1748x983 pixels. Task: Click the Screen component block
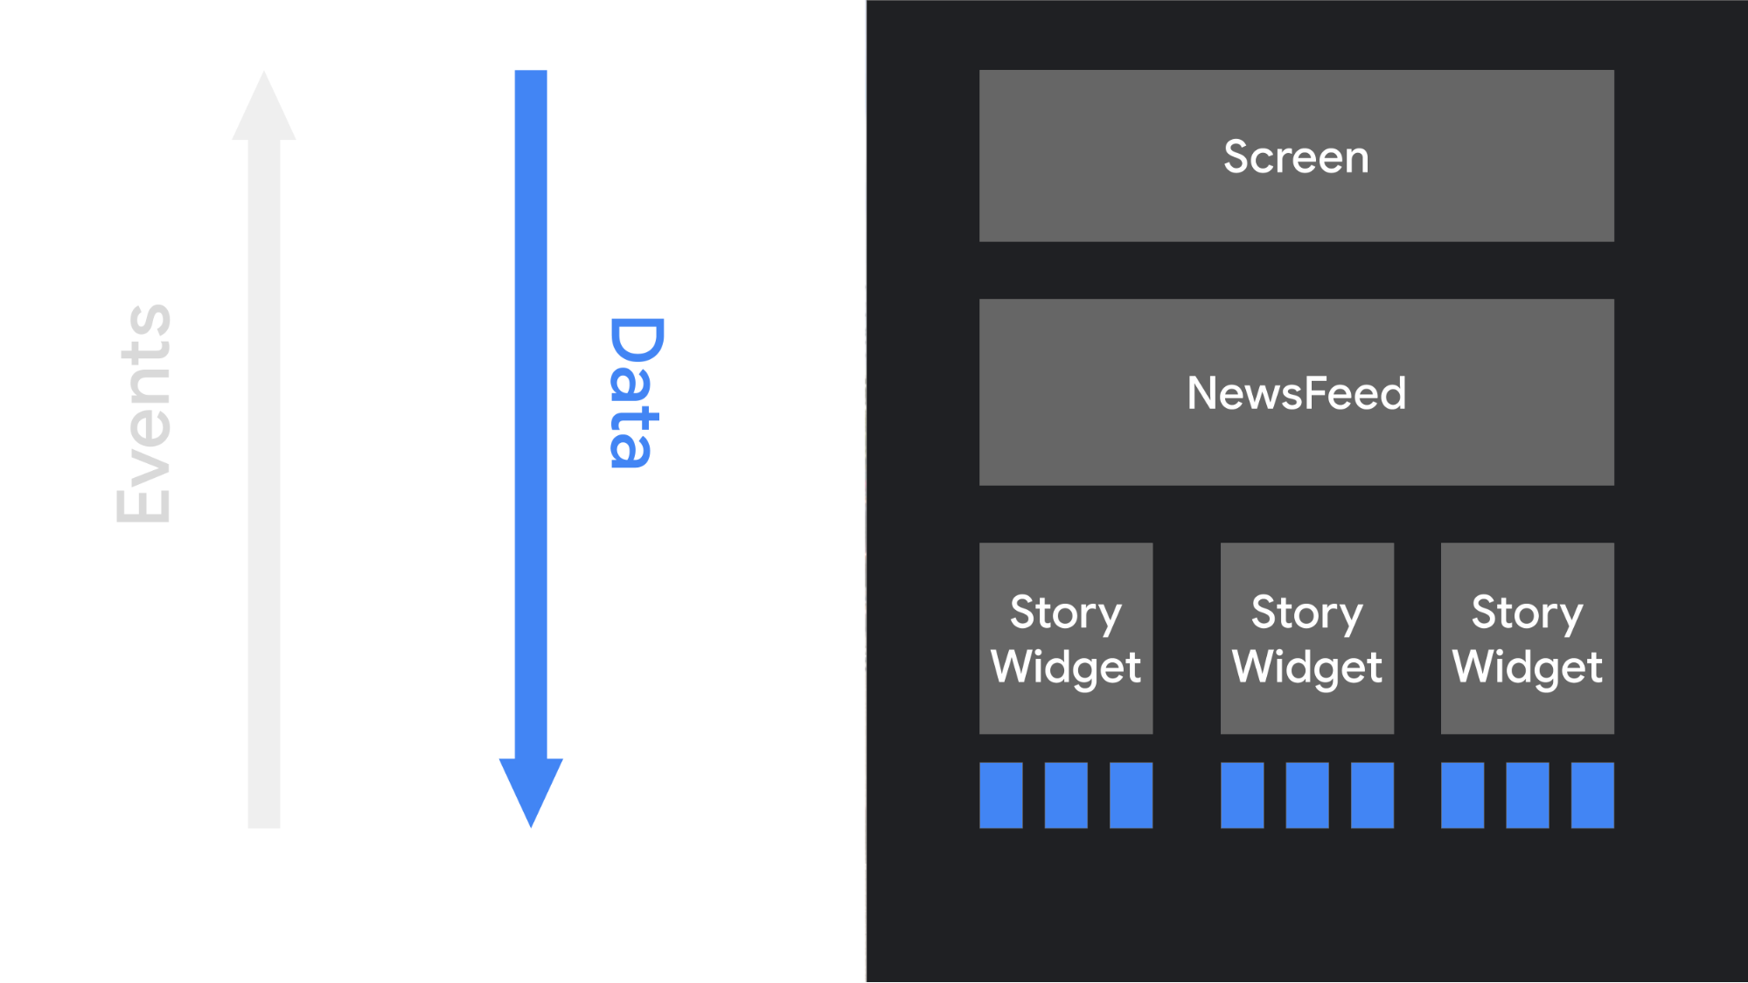click(1298, 155)
